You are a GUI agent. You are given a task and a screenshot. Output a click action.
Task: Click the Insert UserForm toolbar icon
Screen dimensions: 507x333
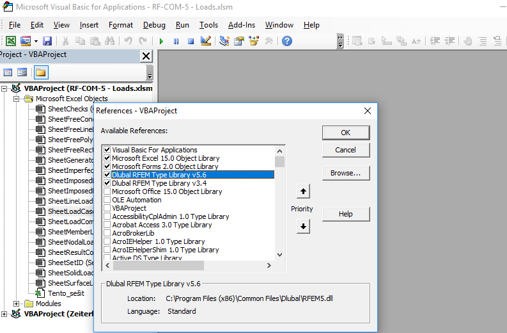pos(25,41)
